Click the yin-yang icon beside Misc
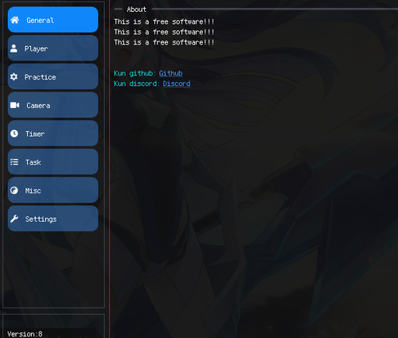 [x=14, y=190]
